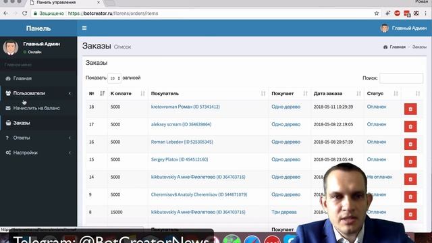Viewport: 432px width, 243px height.
Task: Open Chrome three-dot menu
Action: (x=426, y=13)
